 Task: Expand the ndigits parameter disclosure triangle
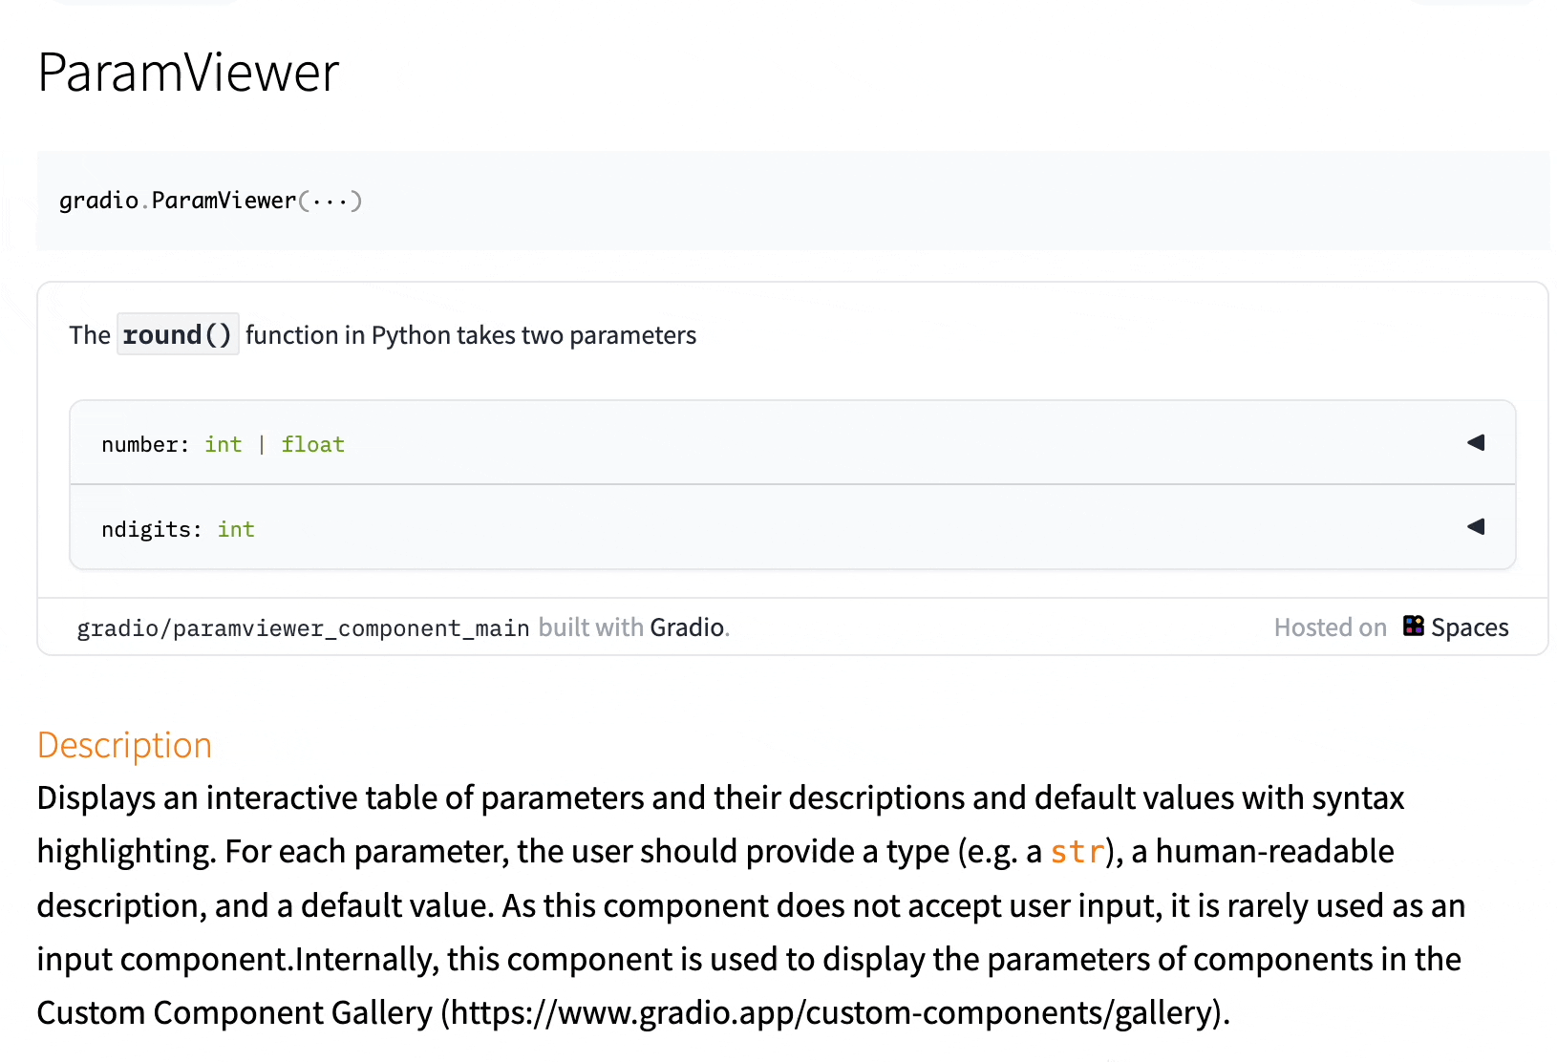pyautogui.click(x=1476, y=526)
